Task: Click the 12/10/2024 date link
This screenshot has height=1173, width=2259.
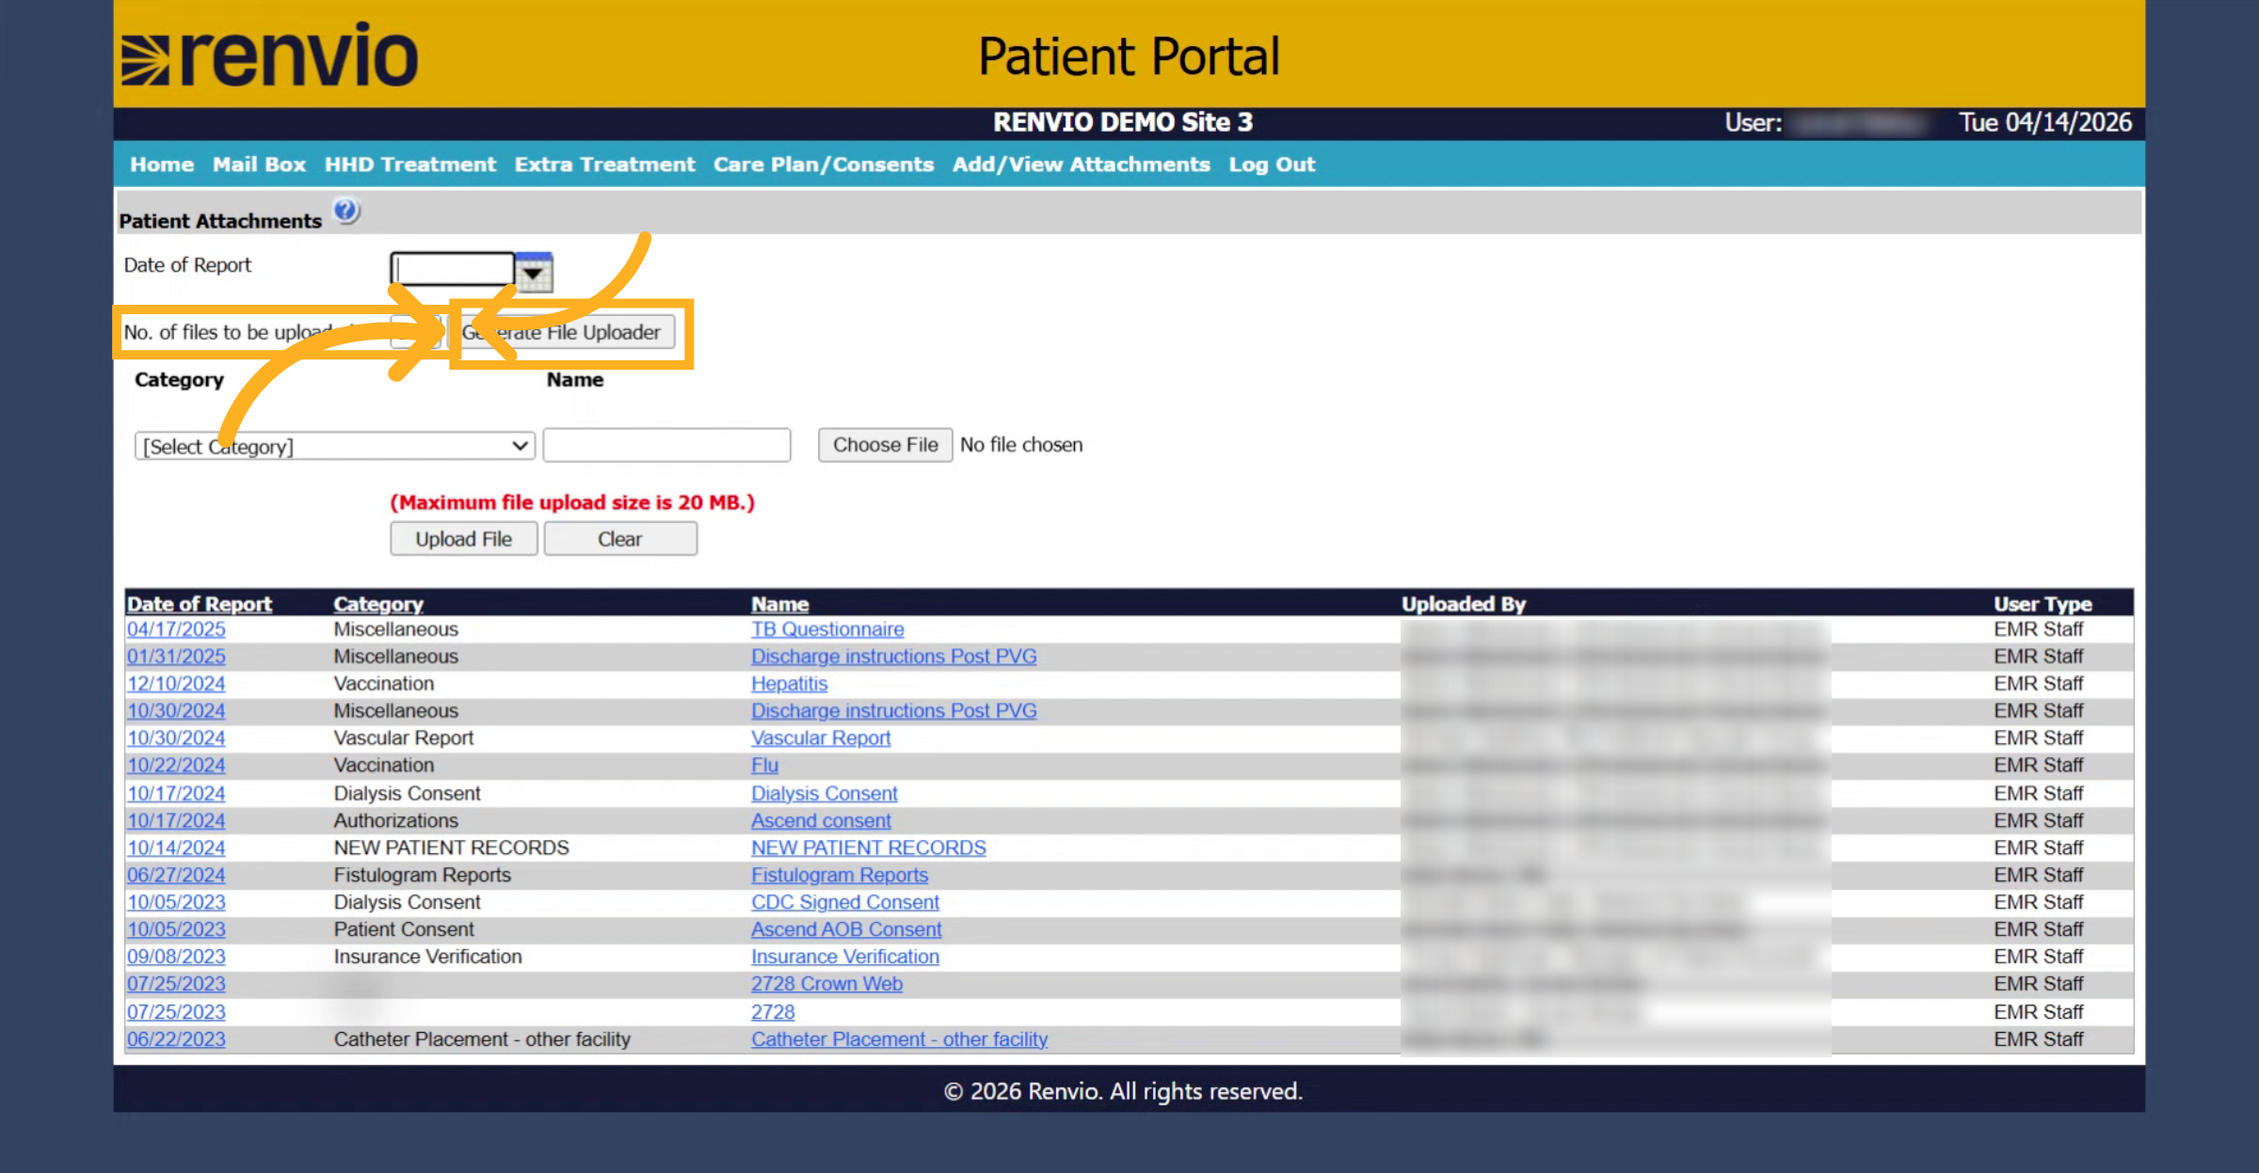Action: point(176,684)
